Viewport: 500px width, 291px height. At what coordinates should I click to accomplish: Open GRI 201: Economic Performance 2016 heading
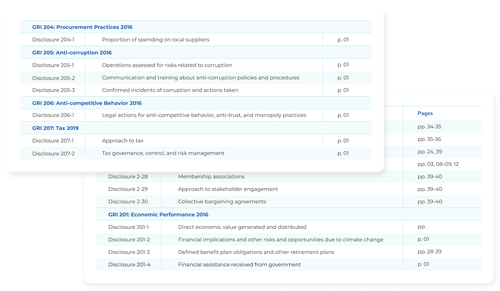[158, 215]
